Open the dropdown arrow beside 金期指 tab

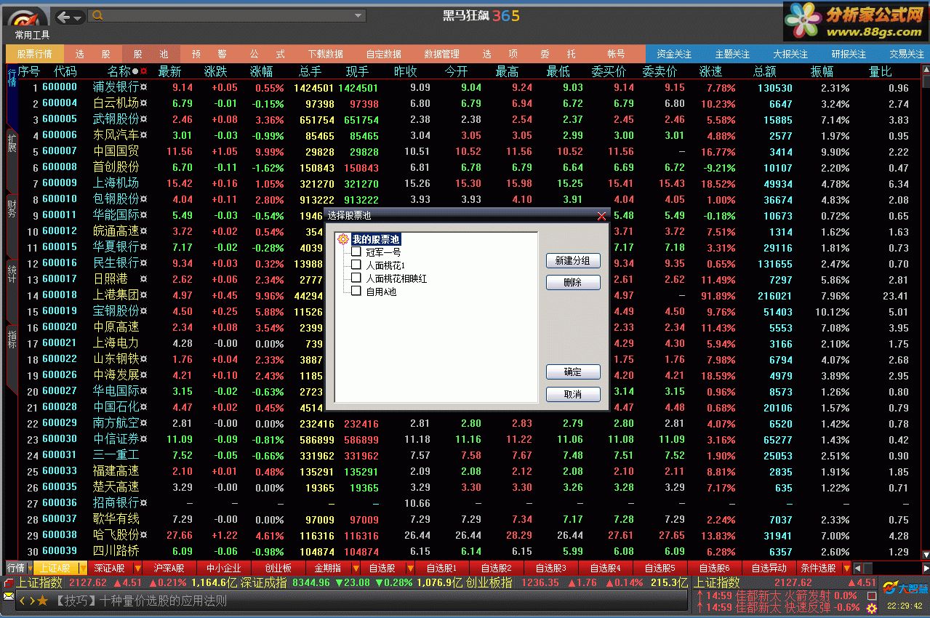click(x=356, y=568)
